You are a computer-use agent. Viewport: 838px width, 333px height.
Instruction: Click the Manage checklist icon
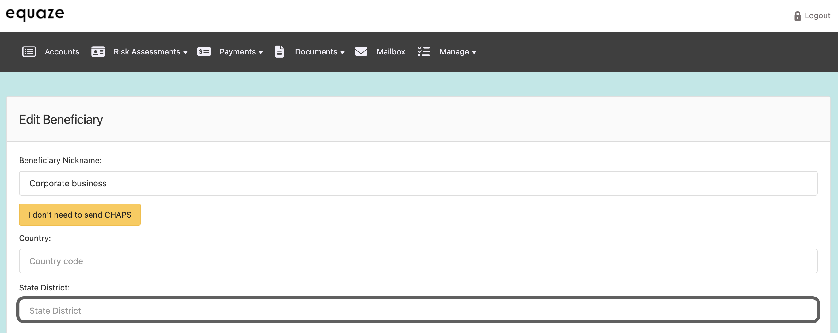click(x=424, y=52)
